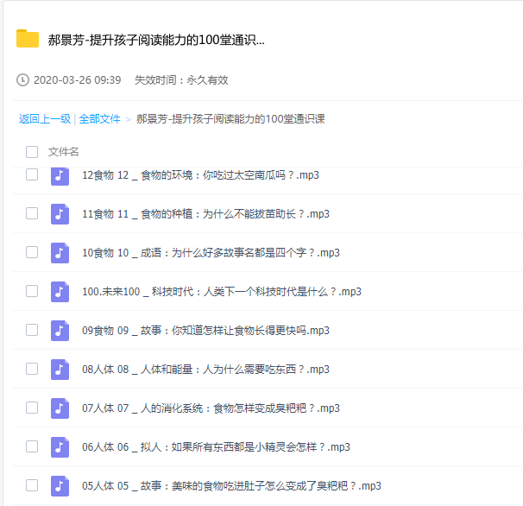The height and width of the screenshot is (506, 523).
Task: Go back via 返回上一级 link
Action: [45, 119]
